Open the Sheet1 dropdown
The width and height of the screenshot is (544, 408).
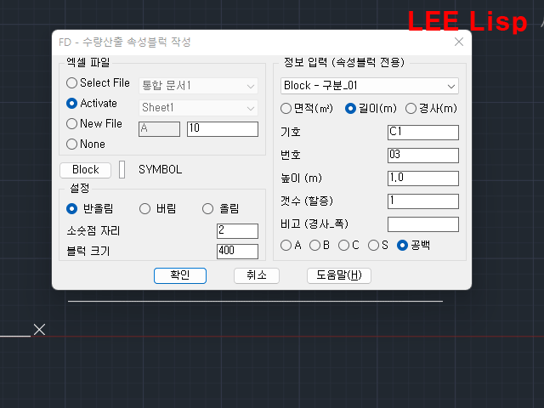click(x=198, y=108)
